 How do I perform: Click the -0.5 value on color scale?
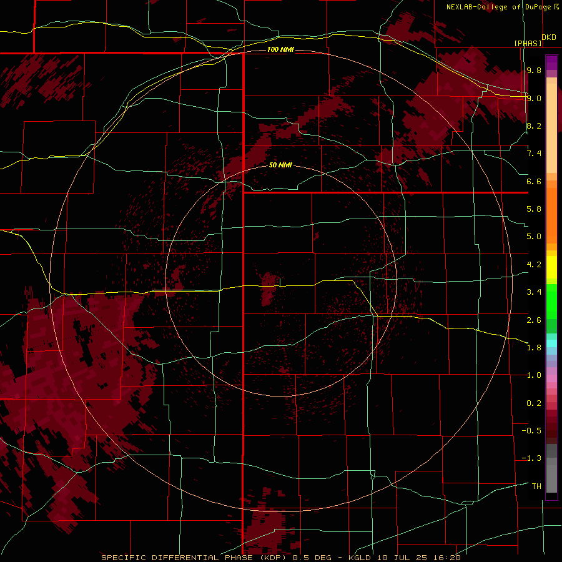click(531, 431)
